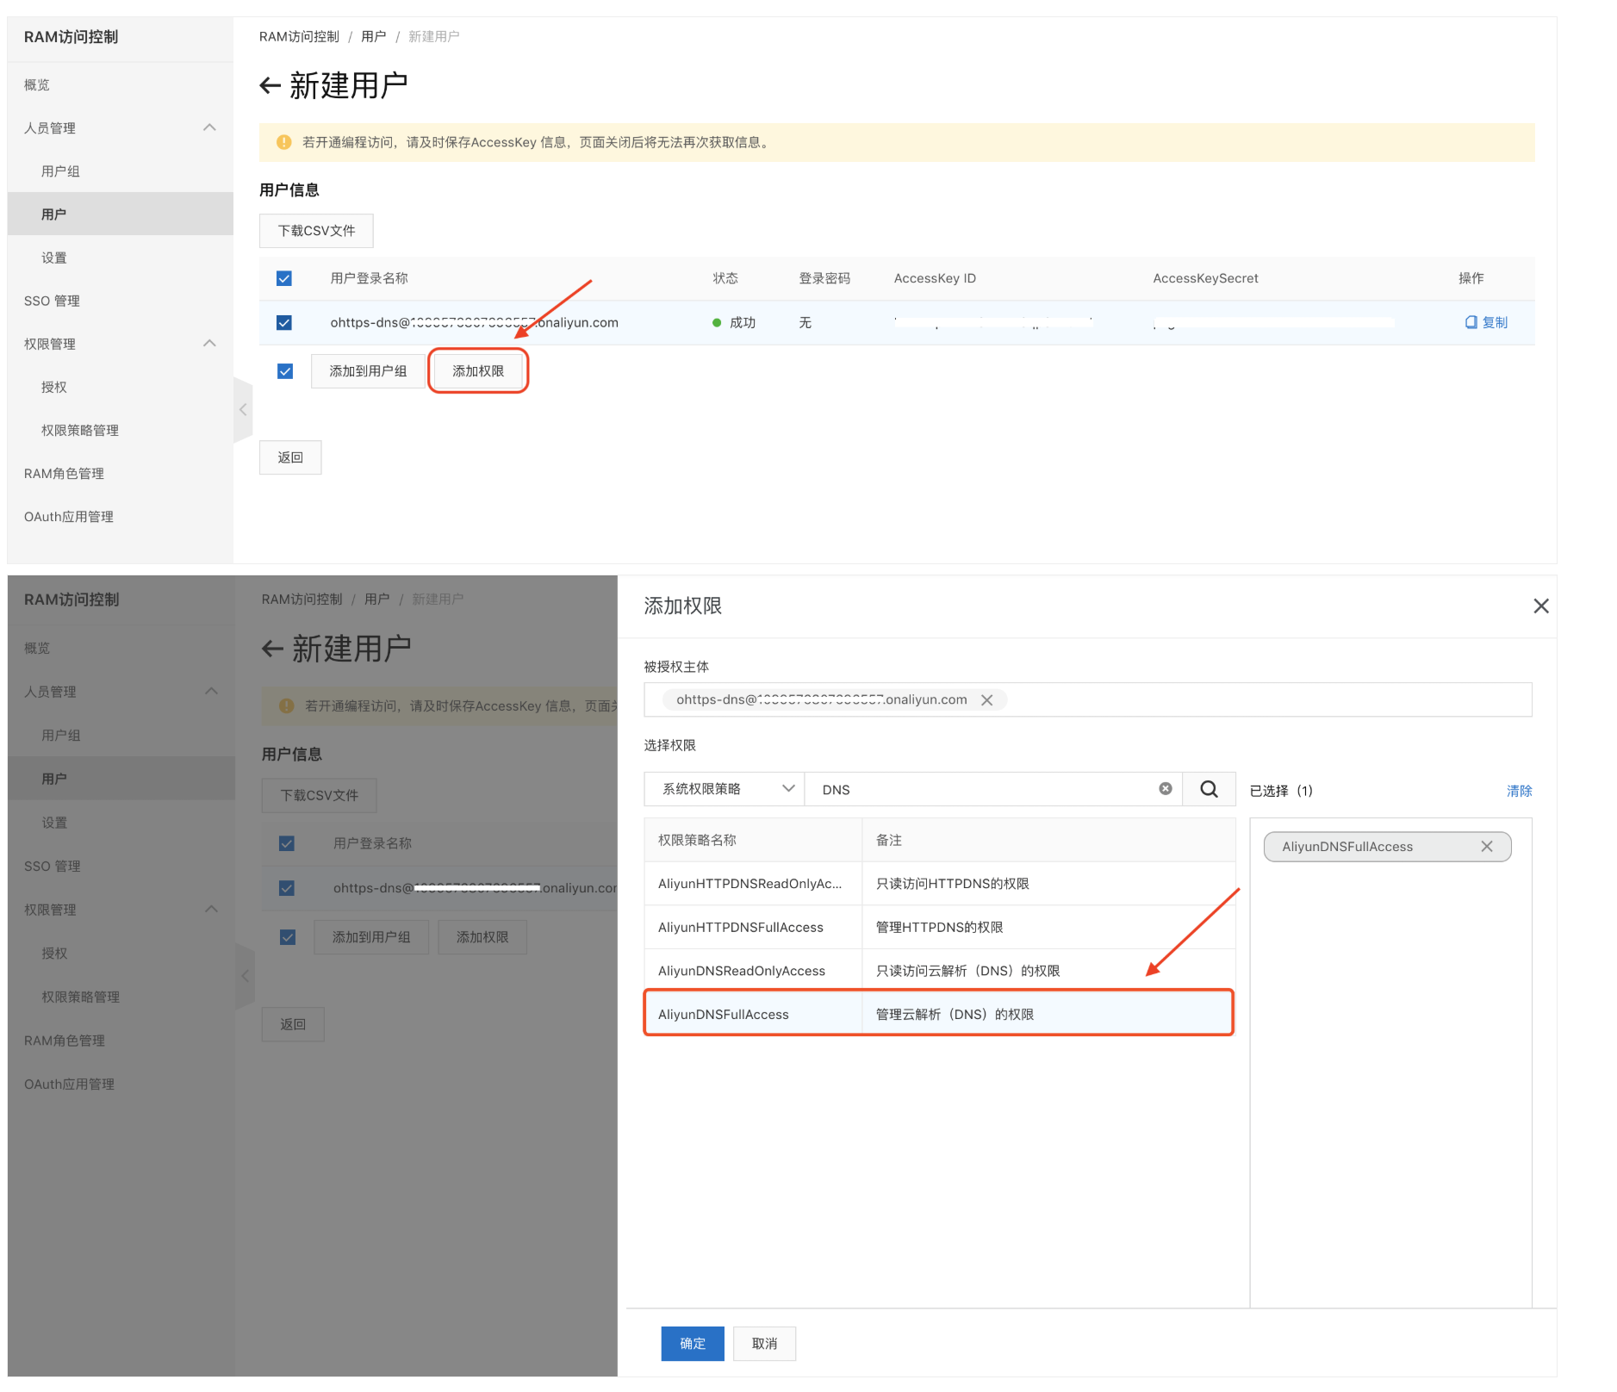
Task: Collapse the 权限管理 sidebar section
Action: (x=209, y=344)
